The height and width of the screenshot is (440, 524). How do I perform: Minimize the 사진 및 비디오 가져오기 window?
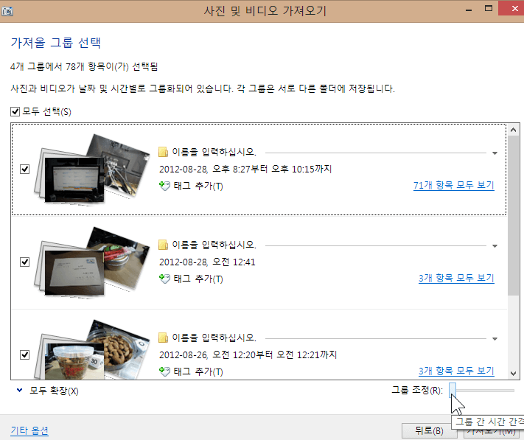pos(469,10)
